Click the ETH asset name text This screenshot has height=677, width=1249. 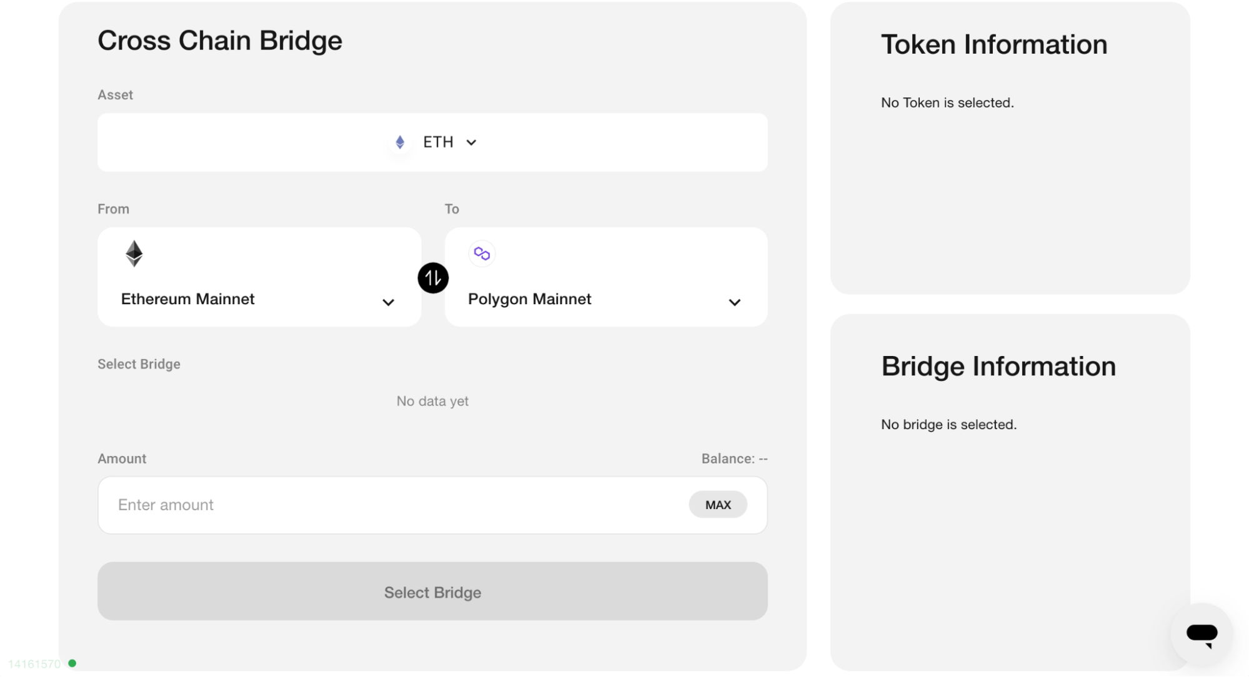(438, 142)
